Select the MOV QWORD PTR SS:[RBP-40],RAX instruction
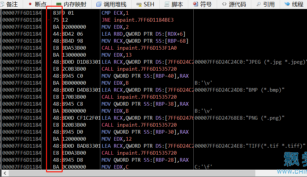The height and width of the screenshot is (177, 307). [145, 76]
